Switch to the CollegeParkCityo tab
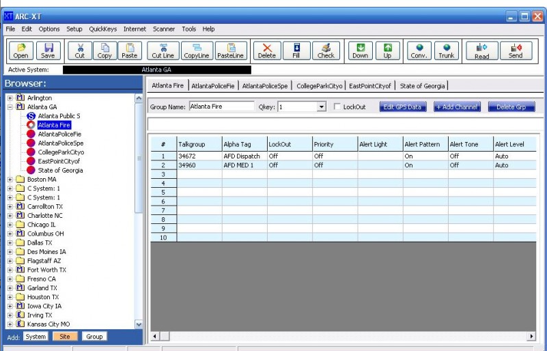 319,86
